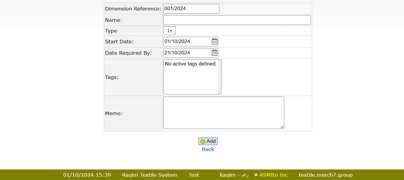The image size is (404, 180).
Task: Click the textile.march7.group footer text
Action: pyautogui.click(x=326, y=175)
